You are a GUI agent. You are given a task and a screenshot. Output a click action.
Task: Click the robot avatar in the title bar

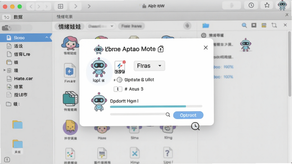coord(282,5)
